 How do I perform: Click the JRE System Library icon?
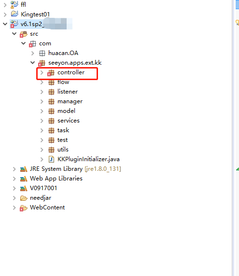(24, 169)
